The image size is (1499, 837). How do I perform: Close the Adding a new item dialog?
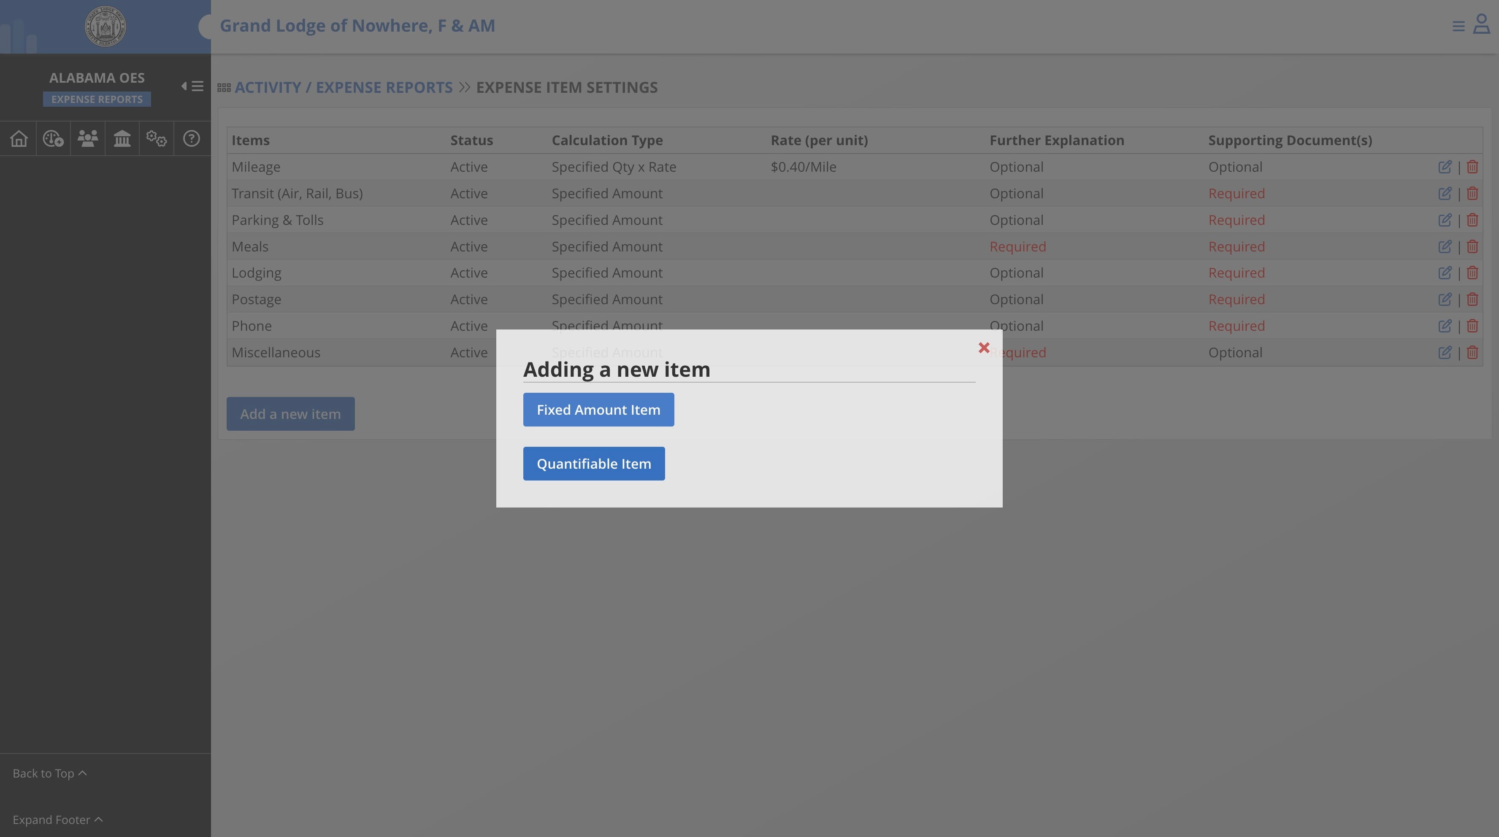pyautogui.click(x=983, y=348)
